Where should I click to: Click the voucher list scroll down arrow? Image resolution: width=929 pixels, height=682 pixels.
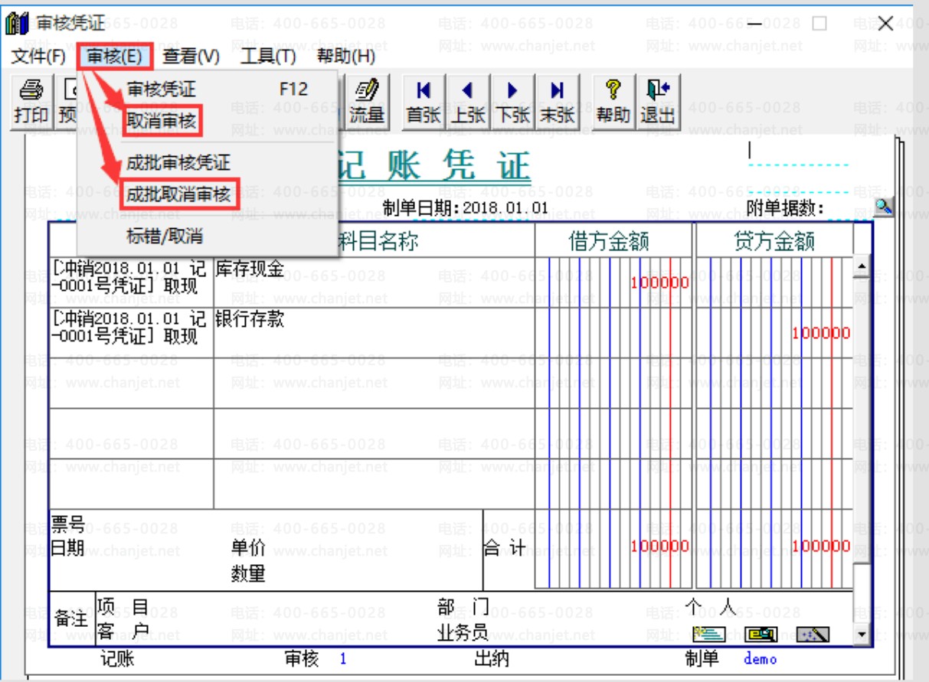862,635
